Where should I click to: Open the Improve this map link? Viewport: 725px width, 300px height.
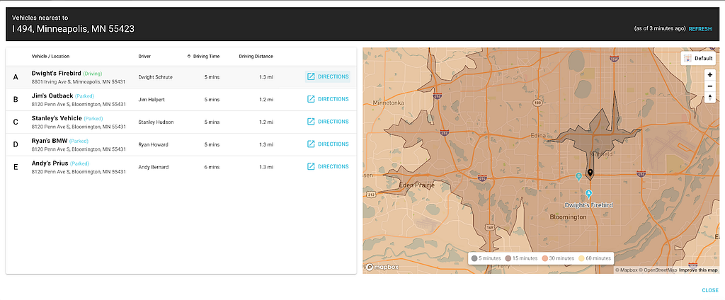click(x=698, y=270)
